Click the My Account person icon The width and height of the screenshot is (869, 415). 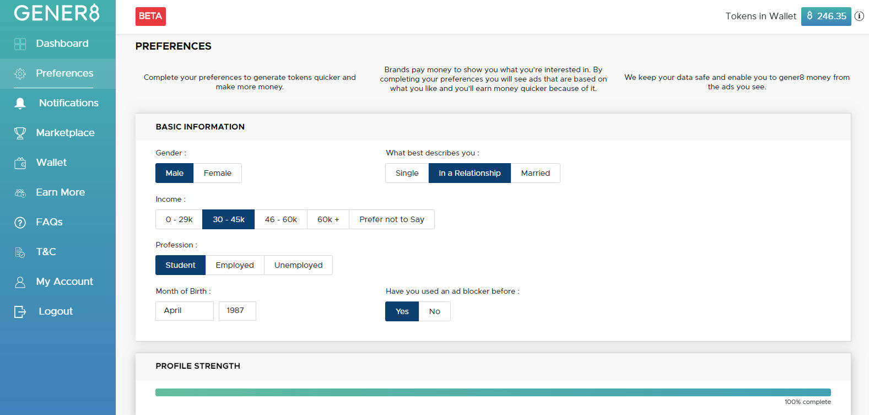tap(20, 282)
